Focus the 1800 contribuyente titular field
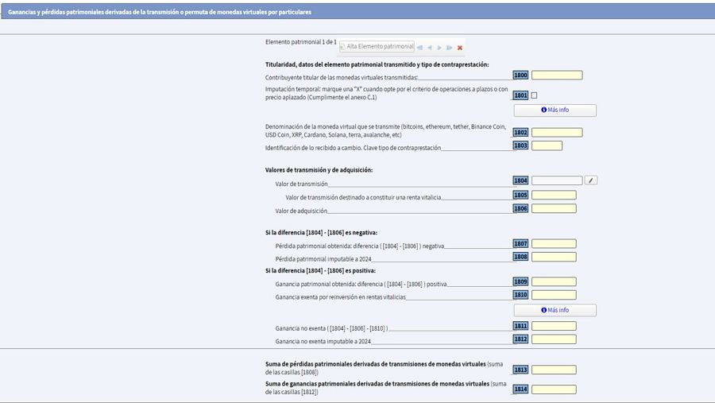 (x=557, y=76)
